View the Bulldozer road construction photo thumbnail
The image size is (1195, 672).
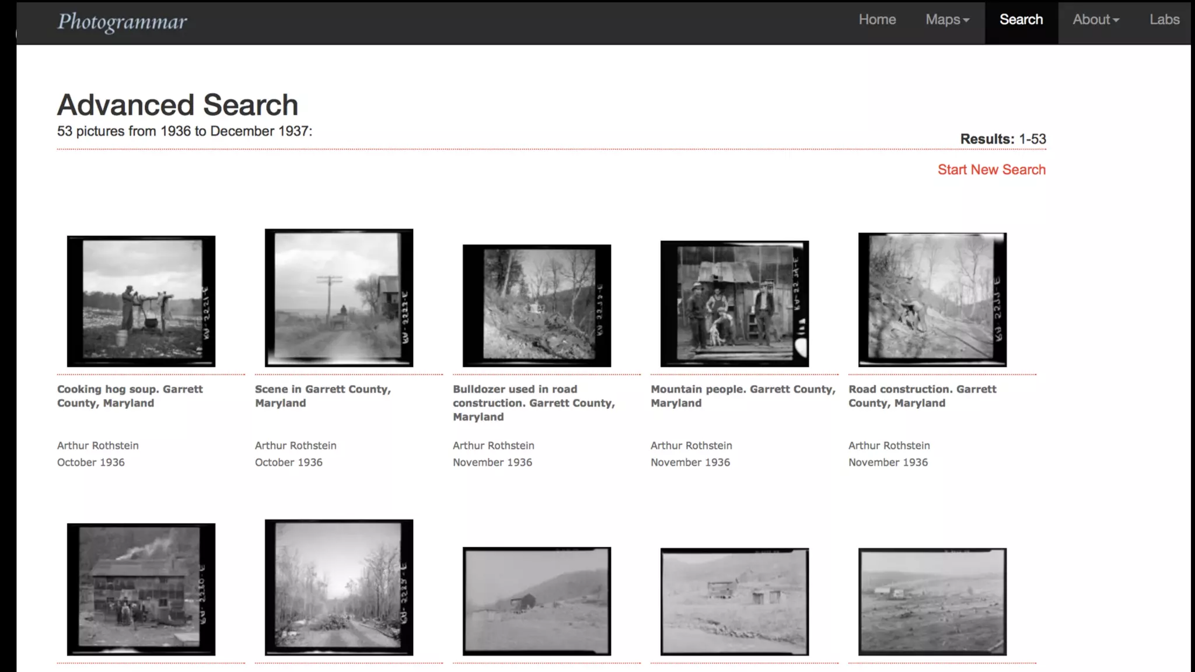tap(537, 306)
